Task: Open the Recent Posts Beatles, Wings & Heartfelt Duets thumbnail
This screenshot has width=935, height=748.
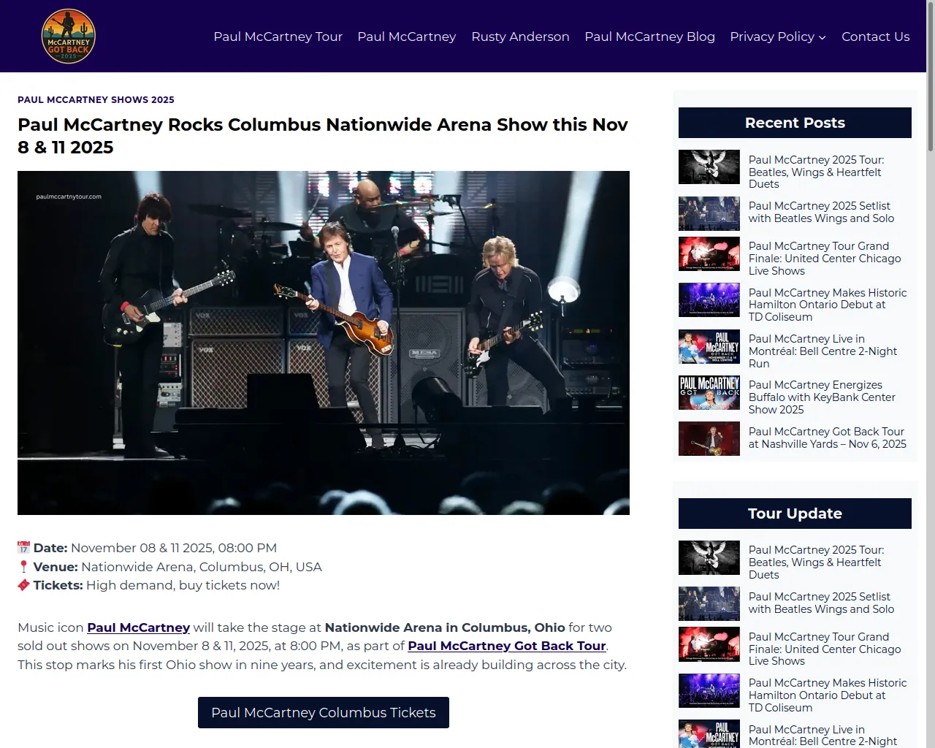Action: [709, 167]
